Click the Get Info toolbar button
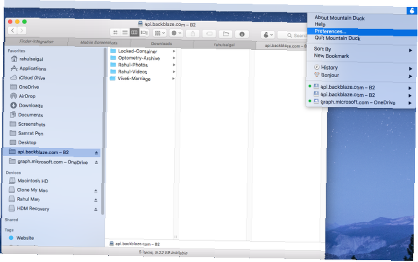The height and width of the screenshot is (262, 418). click(242, 34)
